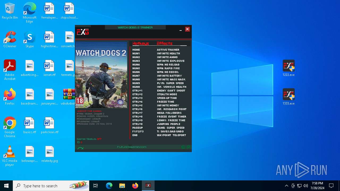Click the STEALTH MODE effect text
This screenshot has height=191, width=340.
click(x=167, y=94)
